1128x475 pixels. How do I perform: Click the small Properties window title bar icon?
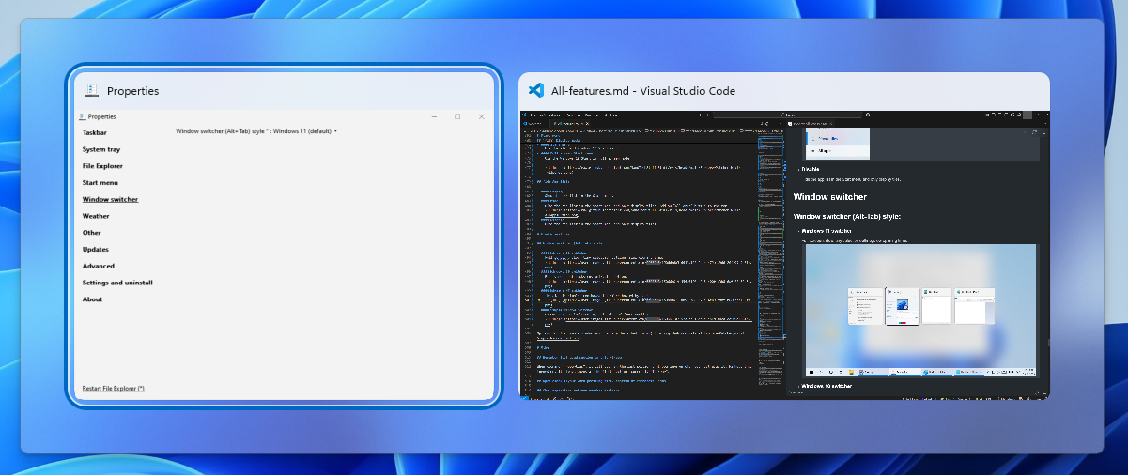point(81,116)
